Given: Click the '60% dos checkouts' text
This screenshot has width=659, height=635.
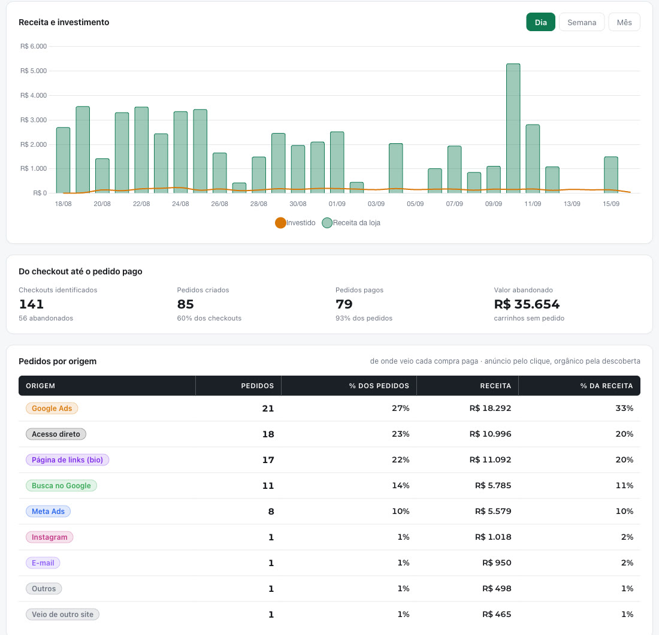Looking at the screenshot, I should (209, 318).
